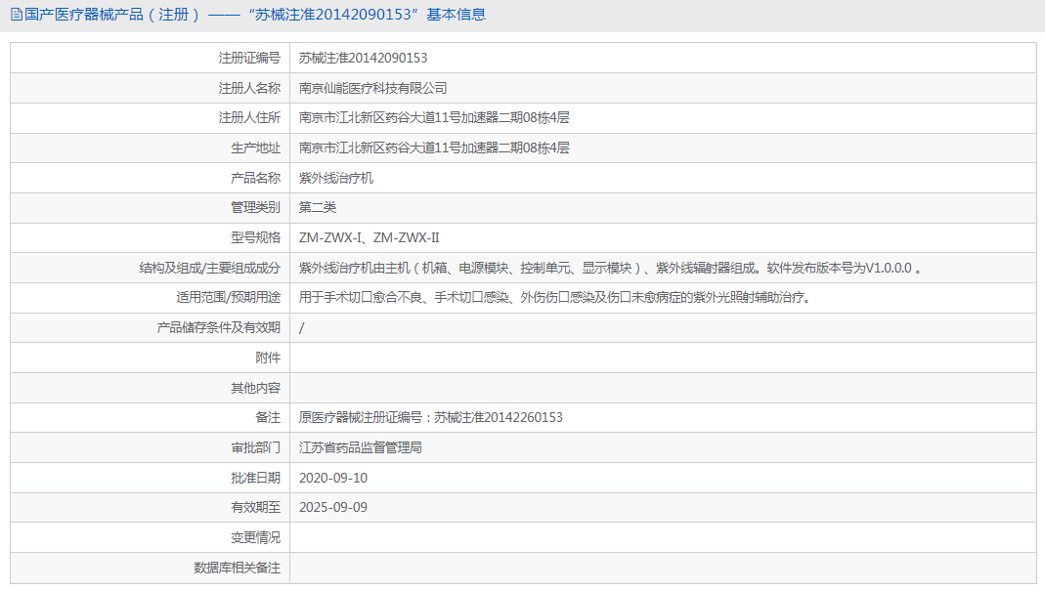The width and height of the screenshot is (1045, 591).
Task: Select registrant name 南京仙能医疗科技有限公司
Action: pos(372,88)
